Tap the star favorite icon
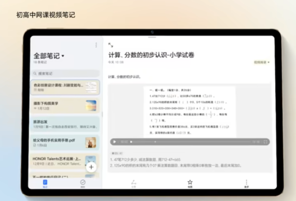Viewport: 296px width, 201px height. coord(190,183)
